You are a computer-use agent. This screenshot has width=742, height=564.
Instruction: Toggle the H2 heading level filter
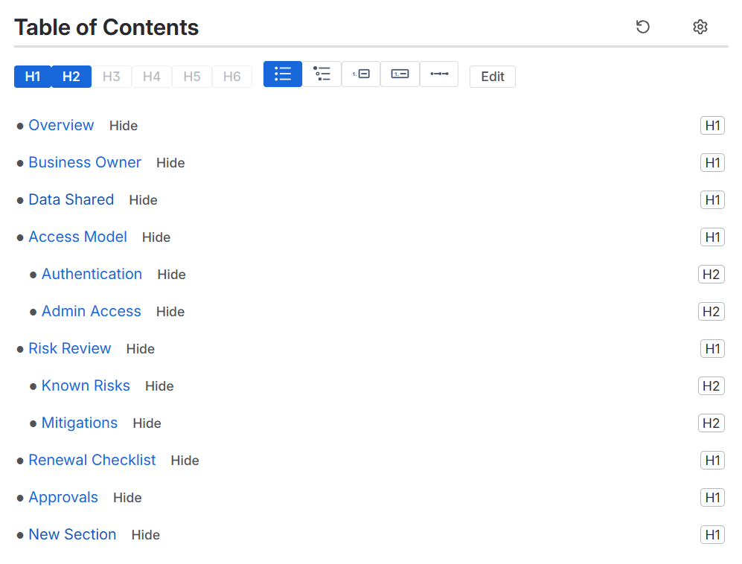71,77
